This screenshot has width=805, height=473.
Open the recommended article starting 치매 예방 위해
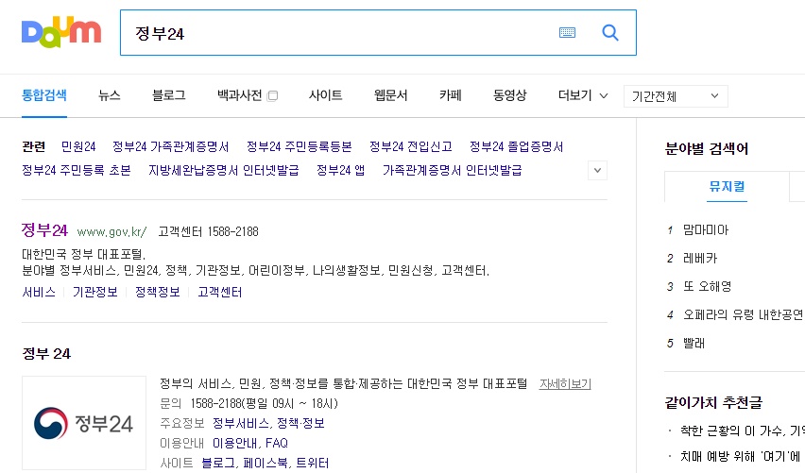click(742, 456)
